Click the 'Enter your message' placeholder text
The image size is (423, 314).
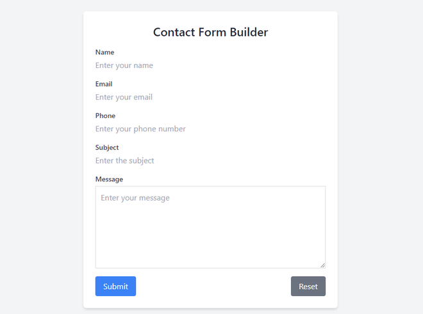135,198
